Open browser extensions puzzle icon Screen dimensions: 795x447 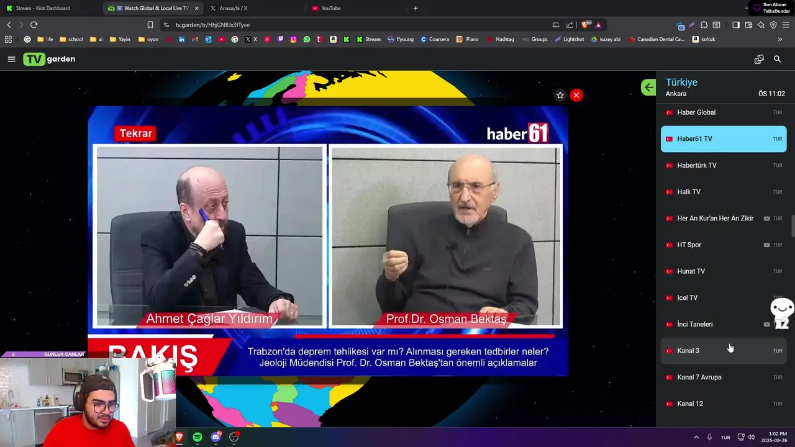pyautogui.click(x=704, y=25)
